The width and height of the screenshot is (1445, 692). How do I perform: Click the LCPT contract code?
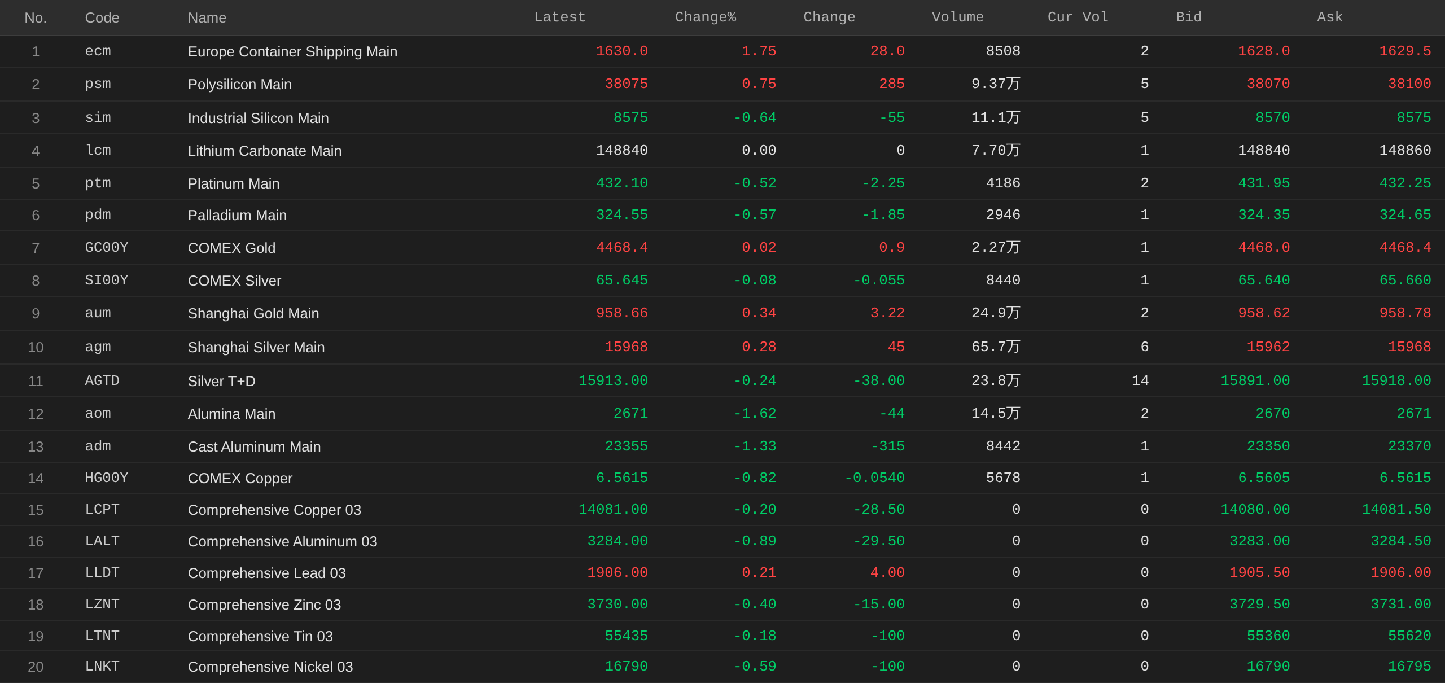(102, 510)
